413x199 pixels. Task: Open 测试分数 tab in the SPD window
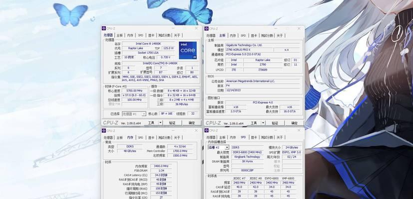pos(267,137)
